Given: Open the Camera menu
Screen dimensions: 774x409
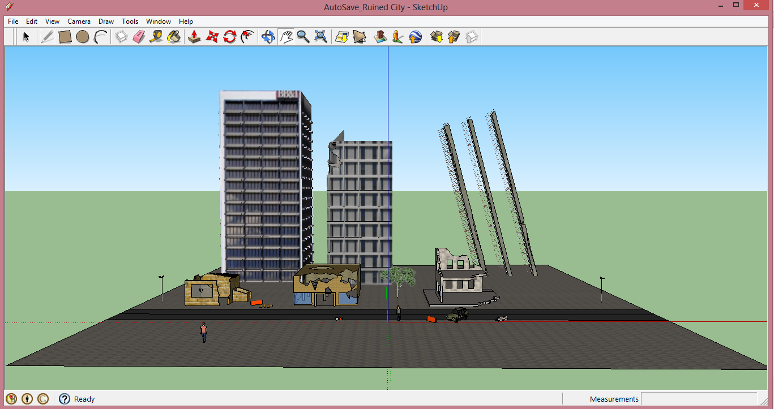Looking at the screenshot, I should pyautogui.click(x=79, y=21).
